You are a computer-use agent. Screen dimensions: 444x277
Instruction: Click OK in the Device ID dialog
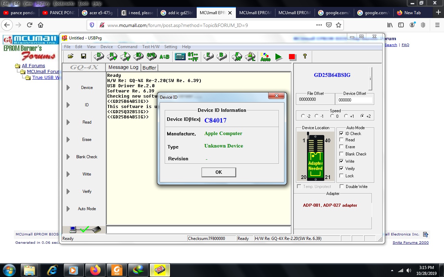[219, 172]
